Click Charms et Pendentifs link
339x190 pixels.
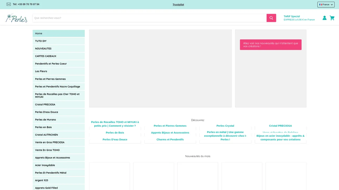tap(170, 140)
